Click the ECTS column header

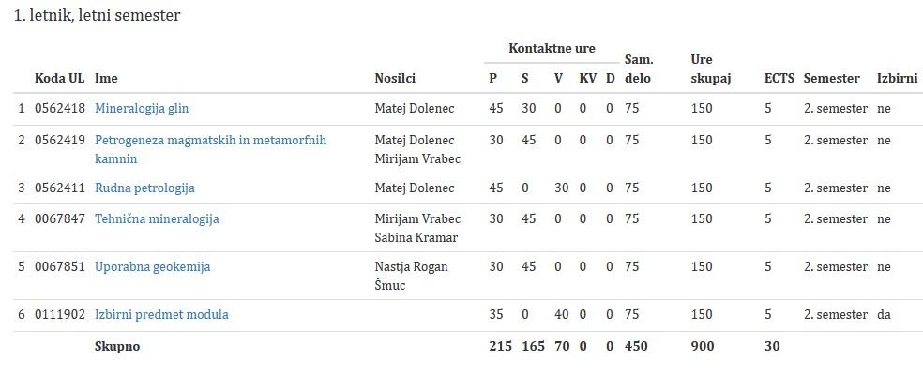(779, 78)
